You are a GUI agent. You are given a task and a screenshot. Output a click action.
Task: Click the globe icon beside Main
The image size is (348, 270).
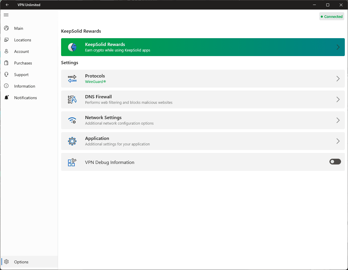tap(6, 28)
